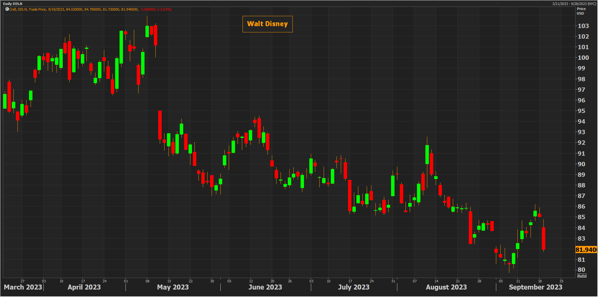Click the red -3.080000 change value
This screenshot has height=297, width=598.
click(x=148, y=9)
